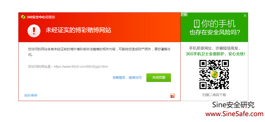Open the Weibo share icon

[x=173, y=96]
